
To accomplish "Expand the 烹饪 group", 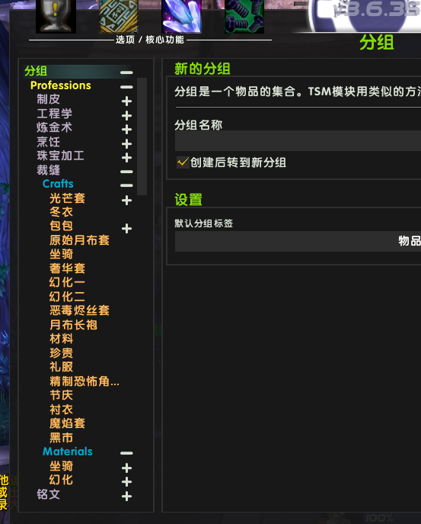I will click(x=126, y=143).
